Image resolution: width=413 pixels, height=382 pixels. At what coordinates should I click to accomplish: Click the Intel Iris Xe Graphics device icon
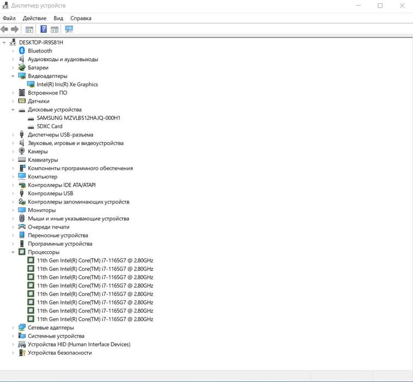coord(31,84)
